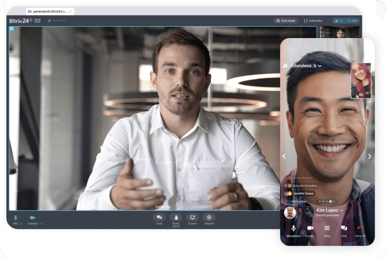Viewport: 387px width, 258px height.
Task: Toggle the mobile Microphone button
Action: [x=293, y=229]
